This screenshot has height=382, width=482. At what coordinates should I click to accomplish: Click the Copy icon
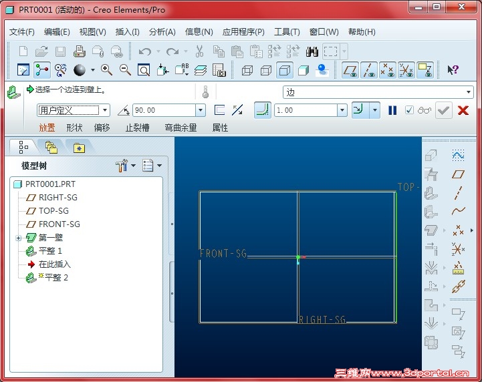coord(219,51)
